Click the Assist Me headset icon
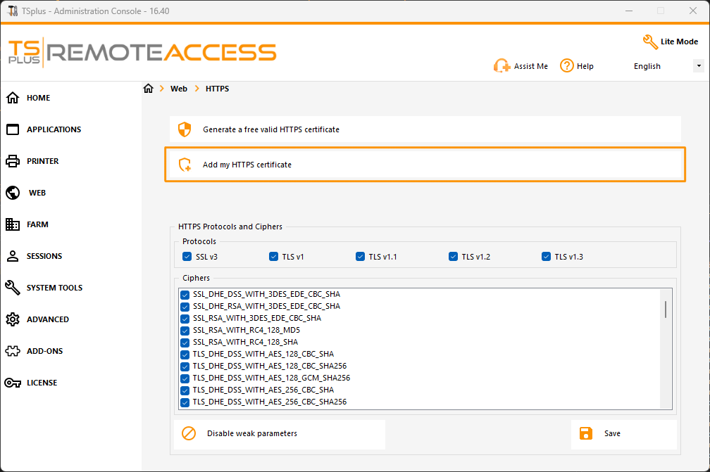Viewport: 710px width, 472px height. coord(502,66)
